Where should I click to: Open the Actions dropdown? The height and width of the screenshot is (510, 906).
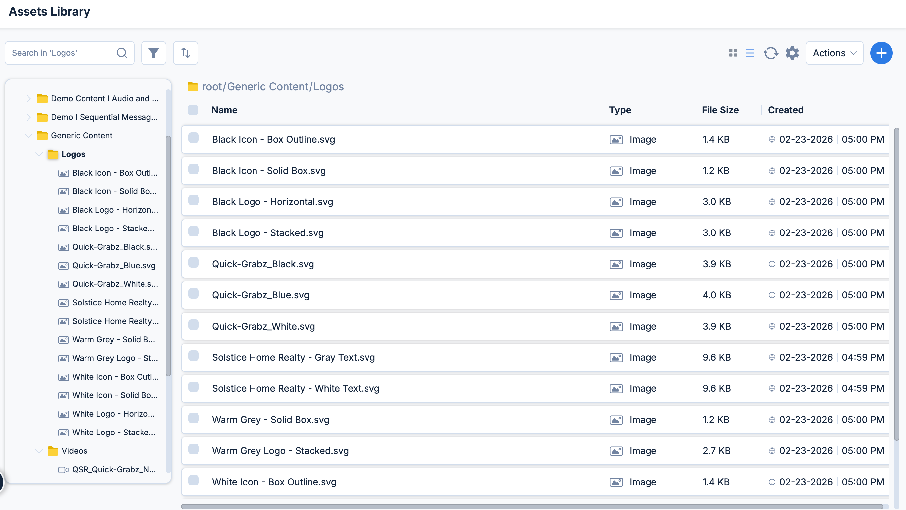(834, 53)
